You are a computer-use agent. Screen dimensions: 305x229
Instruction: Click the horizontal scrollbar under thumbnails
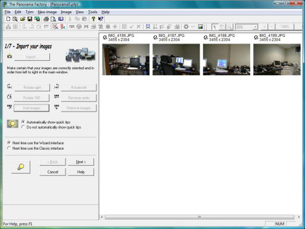pyautogui.click(x=200, y=217)
